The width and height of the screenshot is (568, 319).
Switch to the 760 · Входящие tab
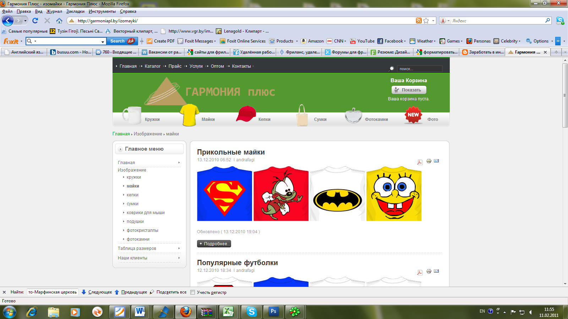click(x=116, y=52)
